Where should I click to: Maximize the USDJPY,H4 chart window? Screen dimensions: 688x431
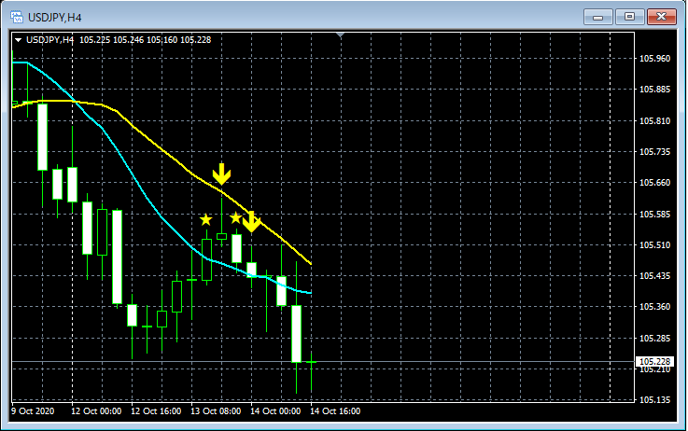pyautogui.click(x=629, y=17)
